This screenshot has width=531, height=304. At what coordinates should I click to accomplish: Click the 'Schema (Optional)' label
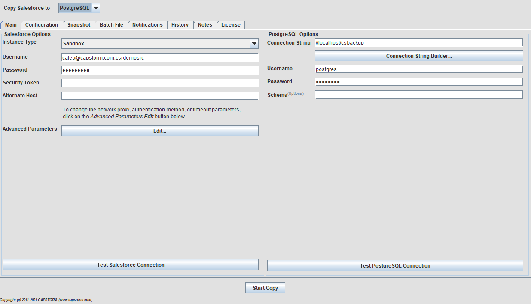tap(285, 95)
